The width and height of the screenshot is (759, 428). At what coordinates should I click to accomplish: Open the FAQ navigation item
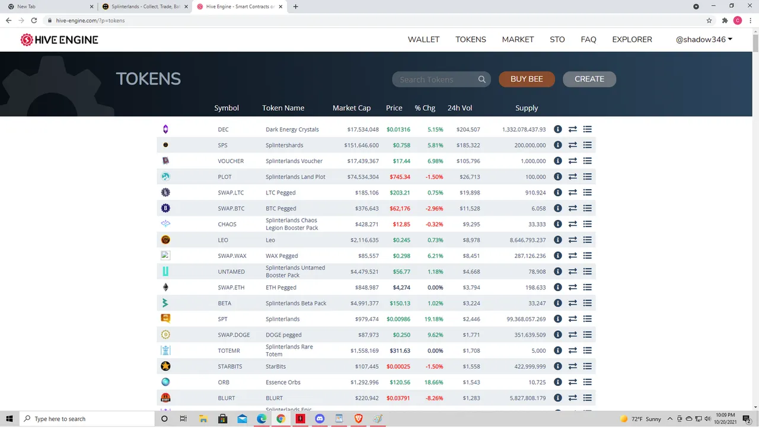coord(588,40)
